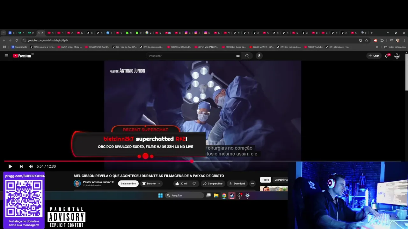Skip to the next video
The width and height of the screenshot is (408, 229).
(x=21, y=166)
